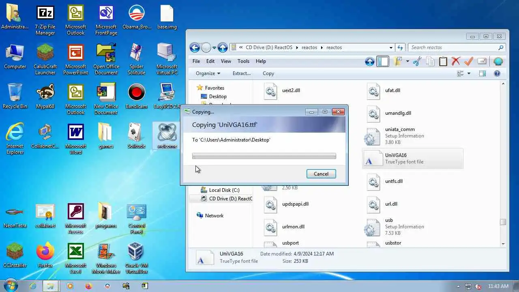Open the folder options icon in toolbar

pyautogui.click(x=398, y=62)
